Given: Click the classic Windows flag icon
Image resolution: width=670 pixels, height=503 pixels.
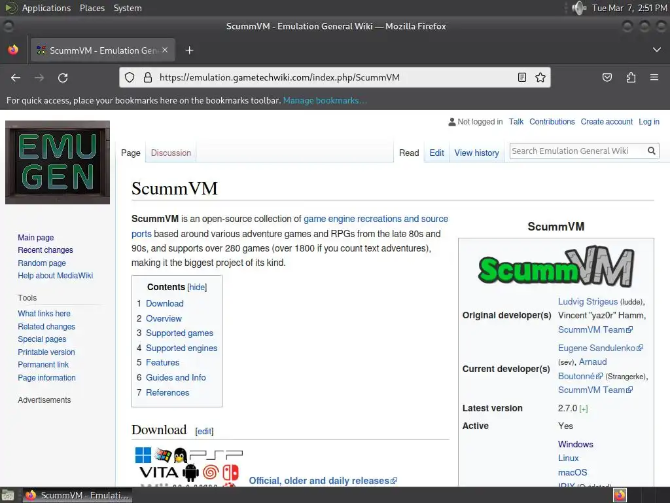Looking at the screenshot, I should pyautogui.click(x=163, y=455).
